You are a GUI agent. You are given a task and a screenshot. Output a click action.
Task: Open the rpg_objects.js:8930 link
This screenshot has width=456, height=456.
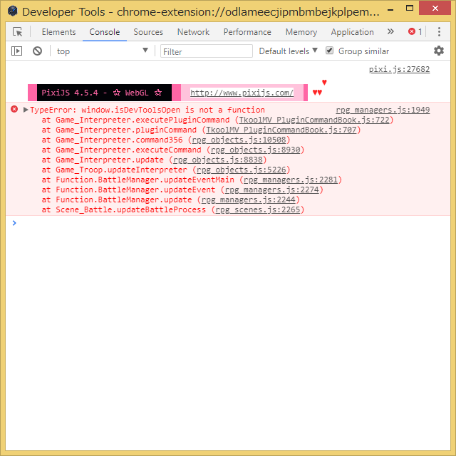click(255, 150)
